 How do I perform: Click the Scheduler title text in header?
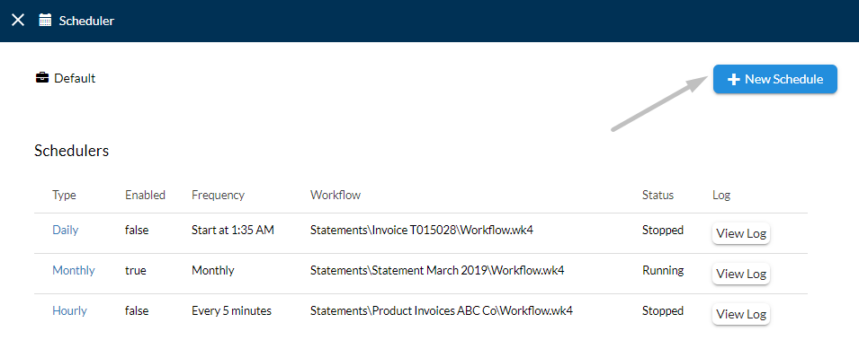tap(86, 21)
